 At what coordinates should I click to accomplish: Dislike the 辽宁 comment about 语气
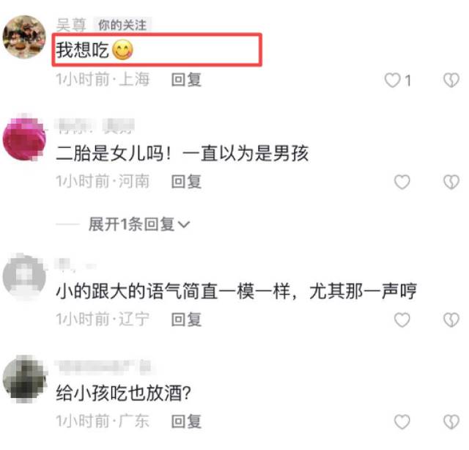pos(451,320)
